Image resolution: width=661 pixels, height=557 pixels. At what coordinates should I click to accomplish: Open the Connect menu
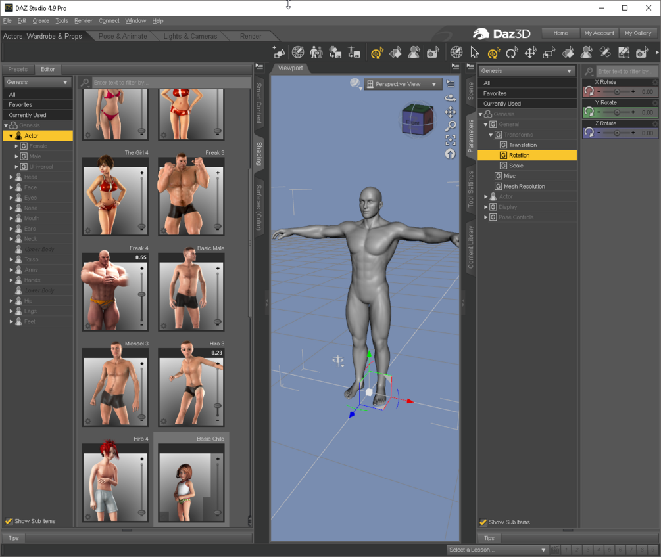pos(109,20)
